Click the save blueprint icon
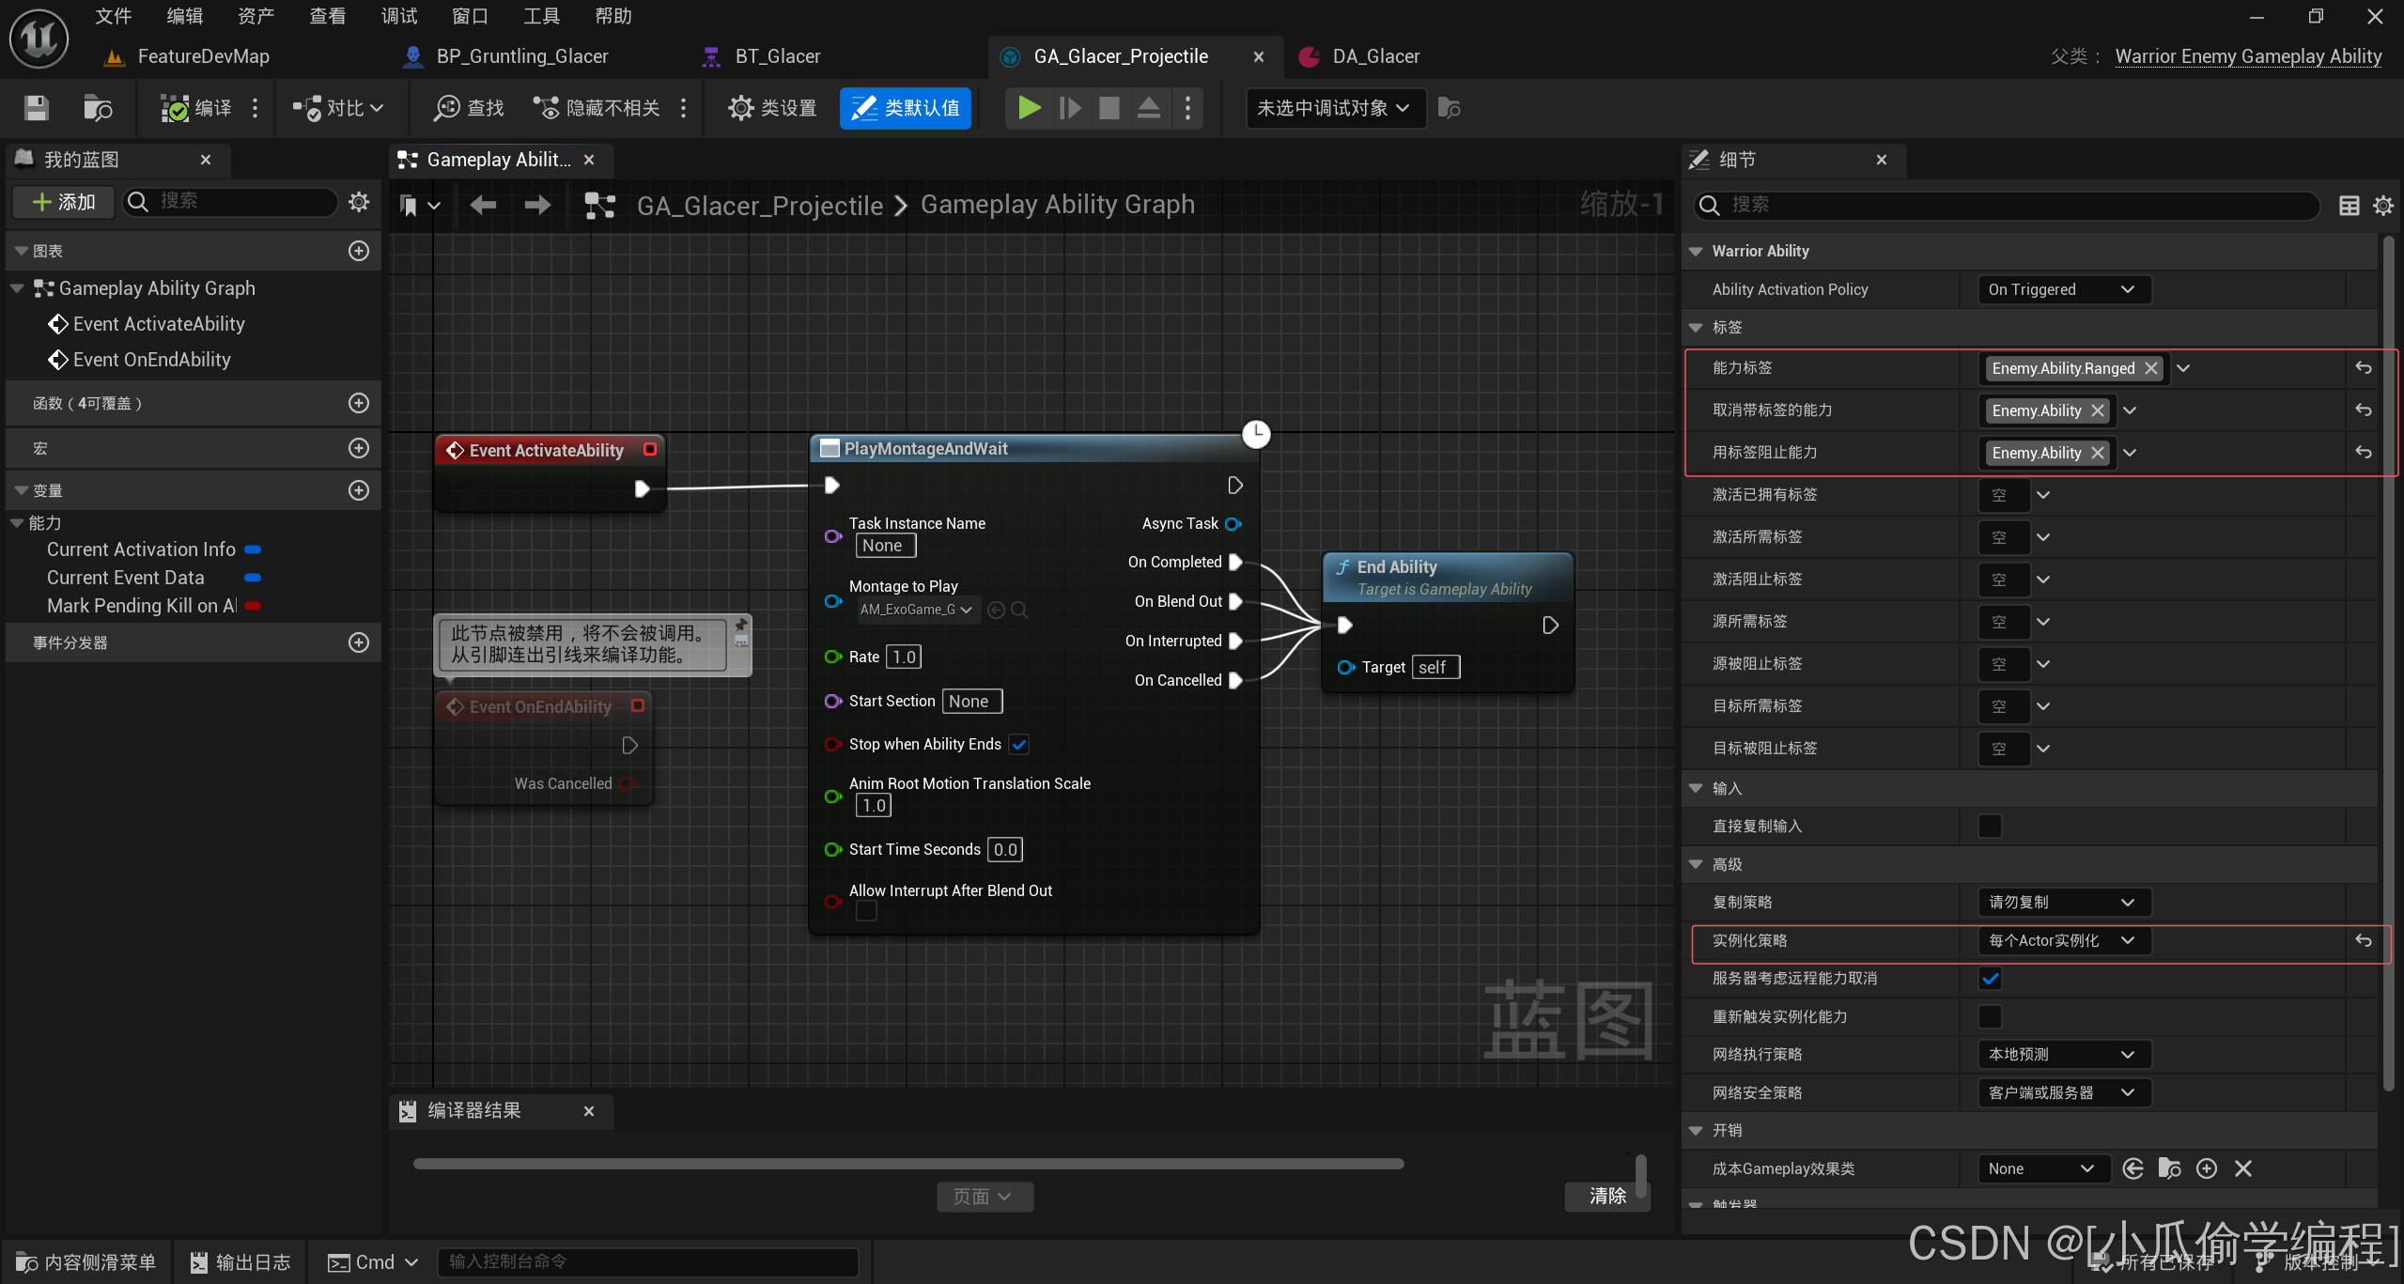Image resolution: width=2404 pixels, height=1284 pixels. (36, 108)
